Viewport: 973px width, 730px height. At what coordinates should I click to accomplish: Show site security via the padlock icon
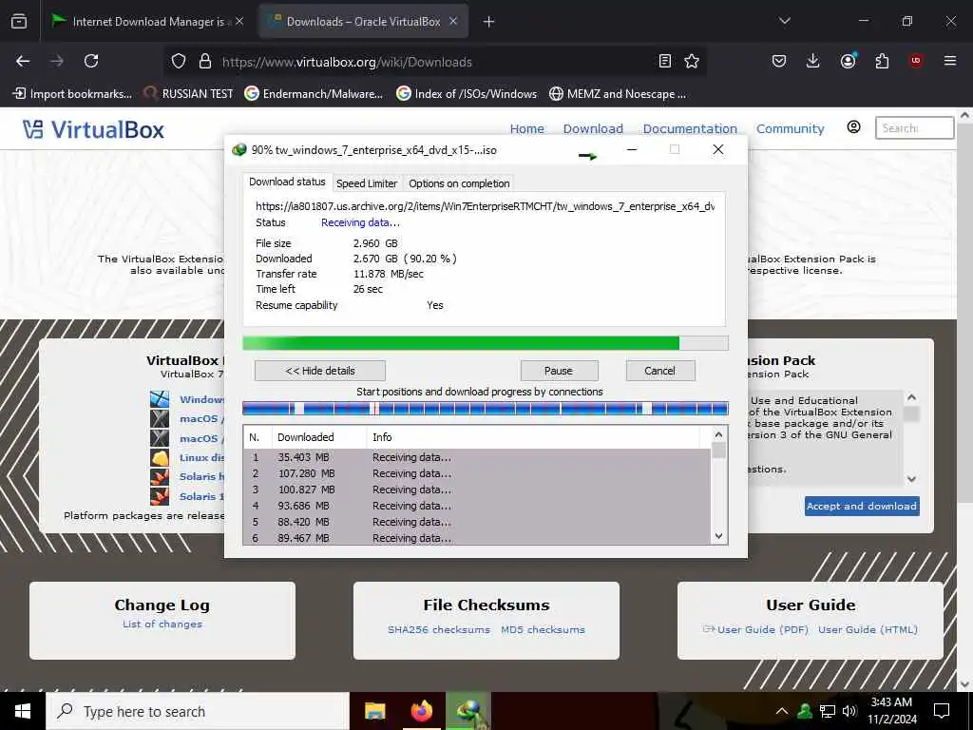(205, 62)
